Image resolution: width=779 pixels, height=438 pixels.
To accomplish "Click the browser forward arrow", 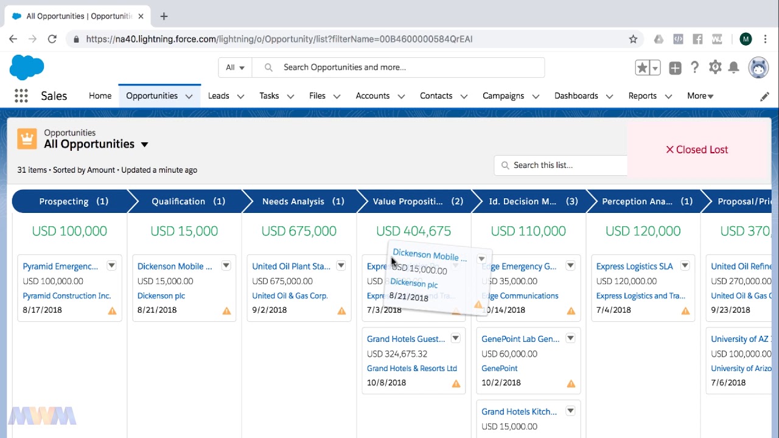I will tap(33, 39).
